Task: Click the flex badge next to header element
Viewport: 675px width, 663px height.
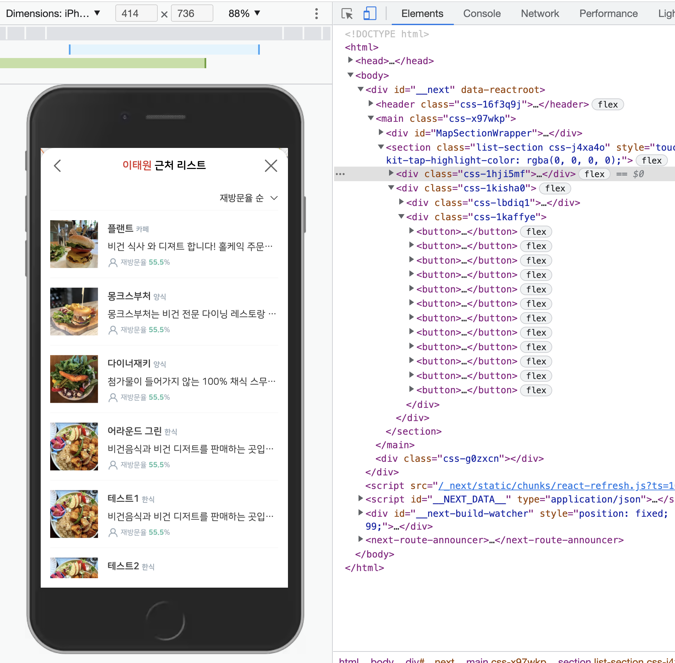Action: click(607, 105)
